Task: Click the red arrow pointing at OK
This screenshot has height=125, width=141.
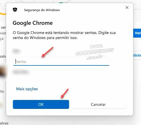Action: (x=65, y=93)
